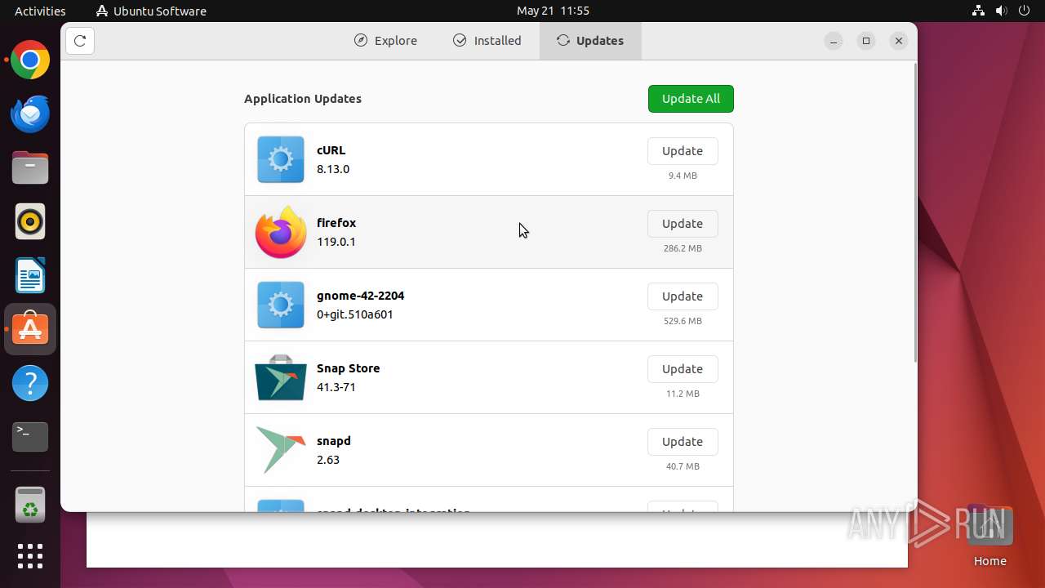Image resolution: width=1045 pixels, height=588 pixels.
Task: Open Rhythmbox music player in dock
Action: pos(30,221)
